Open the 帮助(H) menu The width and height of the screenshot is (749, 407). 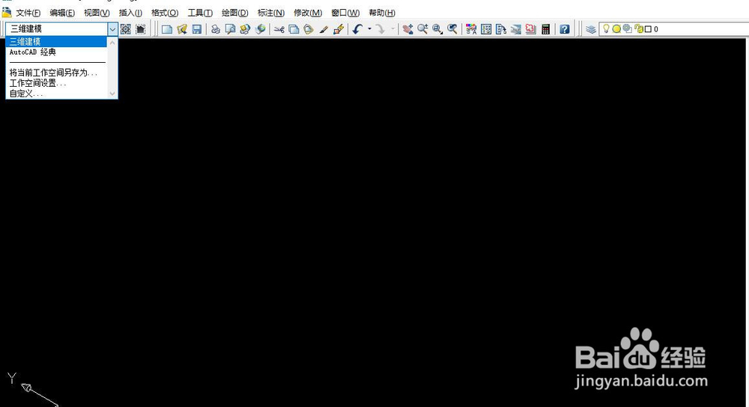382,13
